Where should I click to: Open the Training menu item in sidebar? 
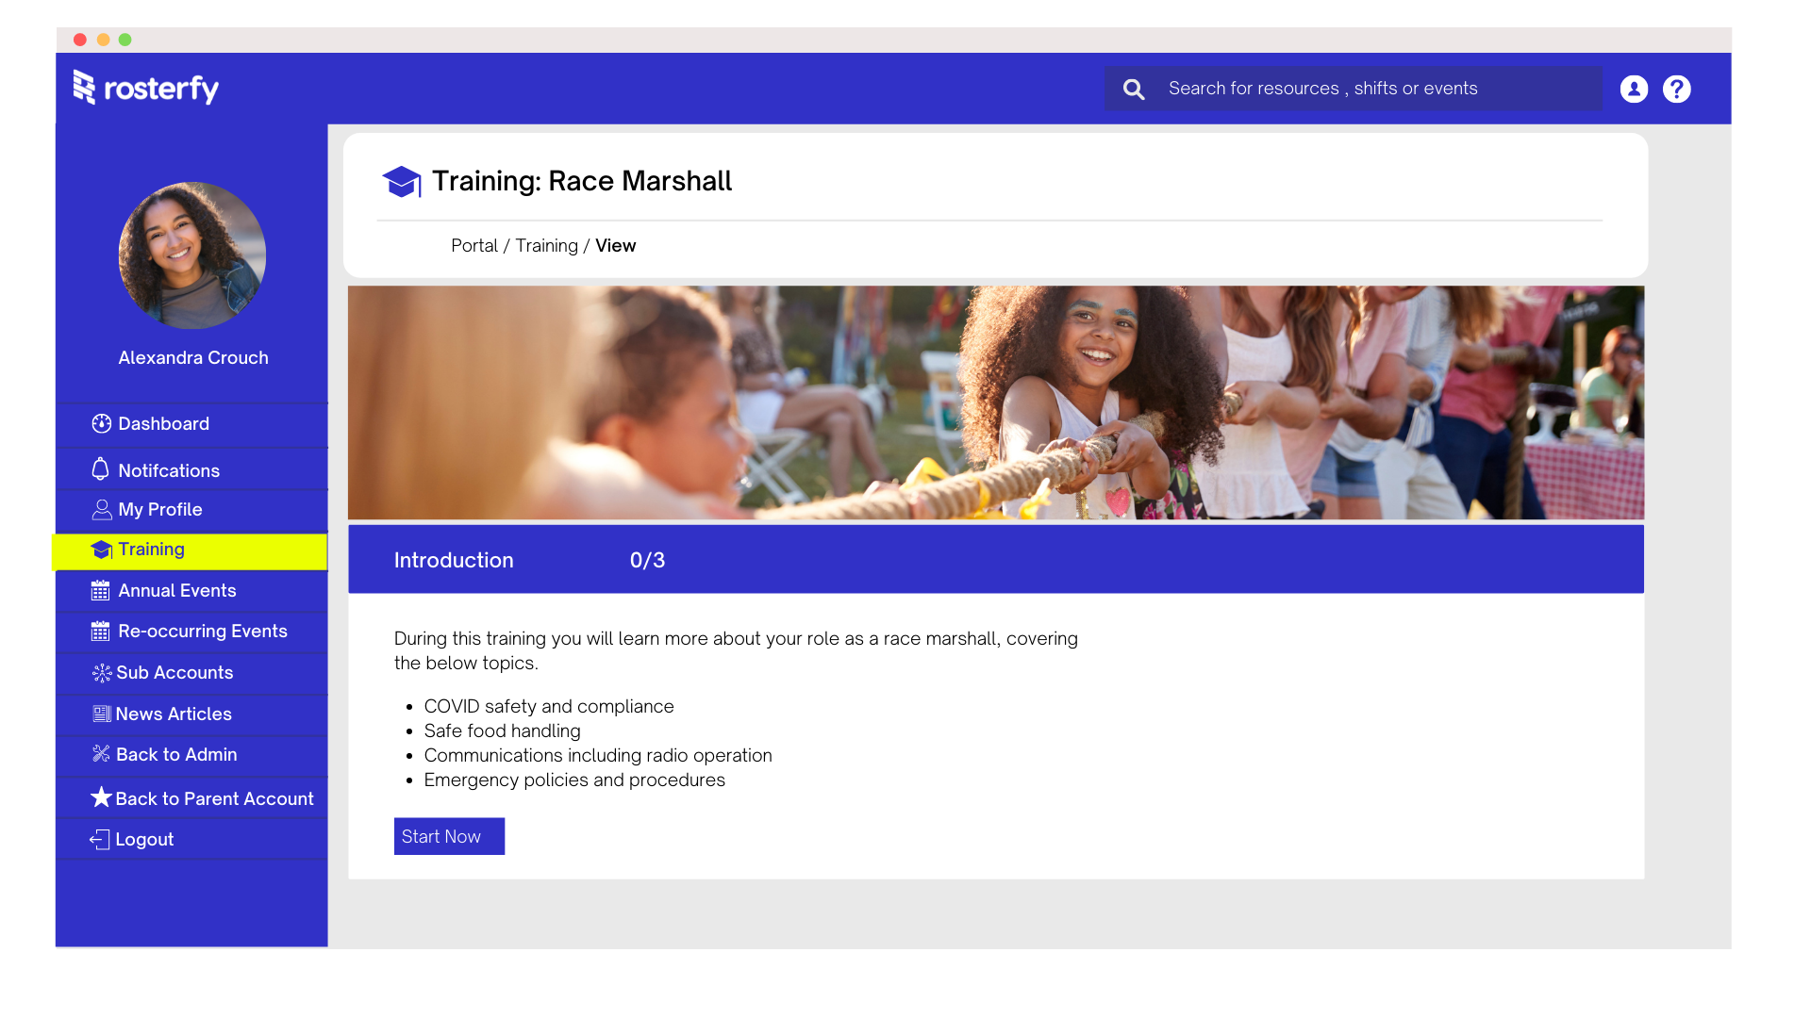[x=151, y=550]
